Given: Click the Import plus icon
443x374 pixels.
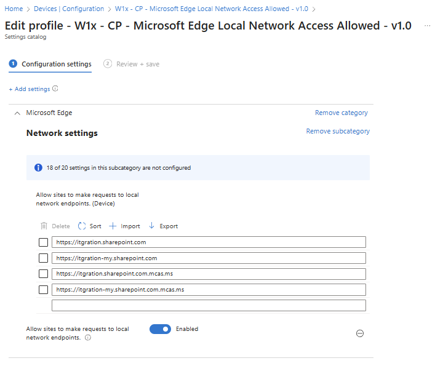Looking at the screenshot, I should click(x=113, y=226).
